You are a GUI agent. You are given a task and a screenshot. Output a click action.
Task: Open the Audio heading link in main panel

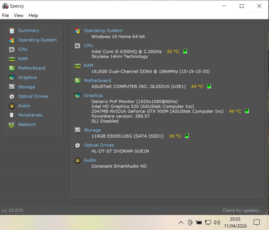pyautogui.click(x=90, y=160)
